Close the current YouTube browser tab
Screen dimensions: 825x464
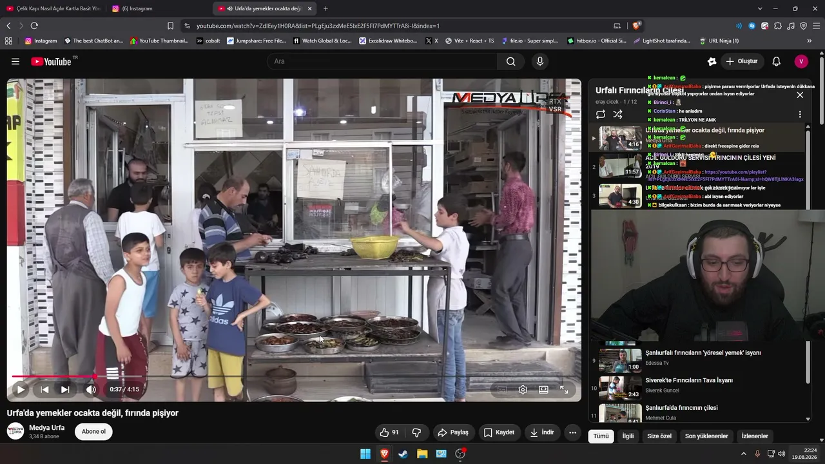tap(309, 8)
